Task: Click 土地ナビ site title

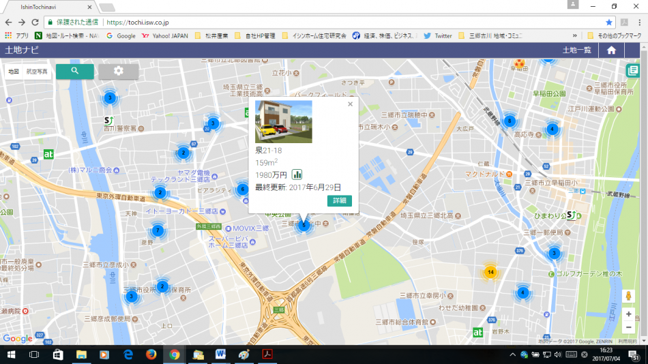Action: (x=22, y=50)
